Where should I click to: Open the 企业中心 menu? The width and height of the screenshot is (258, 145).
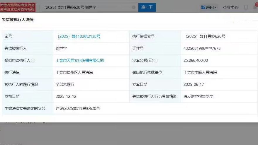230,7
